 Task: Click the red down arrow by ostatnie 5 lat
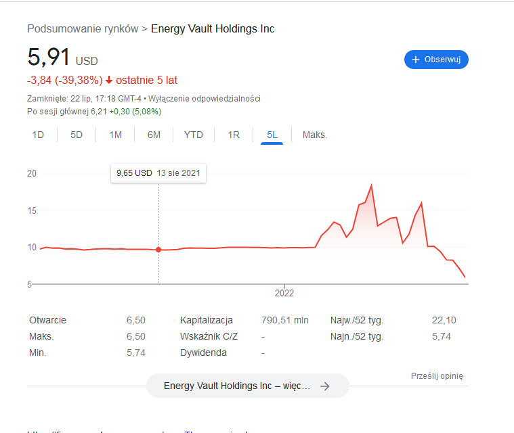[x=109, y=81]
